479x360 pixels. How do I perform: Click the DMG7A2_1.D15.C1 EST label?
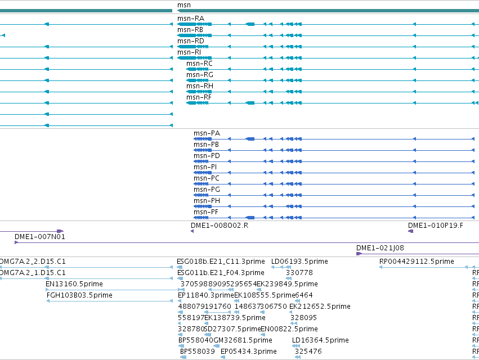pyautogui.click(x=33, y=273)
